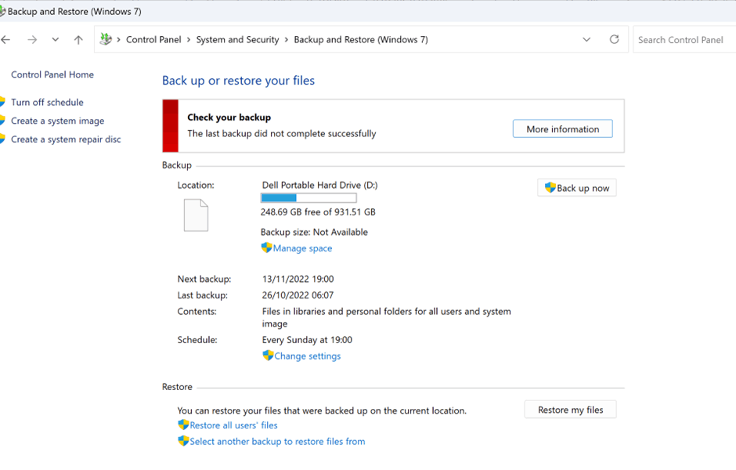The height and width of the screenshot is (470, 736).
Task: Click next backup date '13/11/2022 19:00'
Action: coord(298,279)
